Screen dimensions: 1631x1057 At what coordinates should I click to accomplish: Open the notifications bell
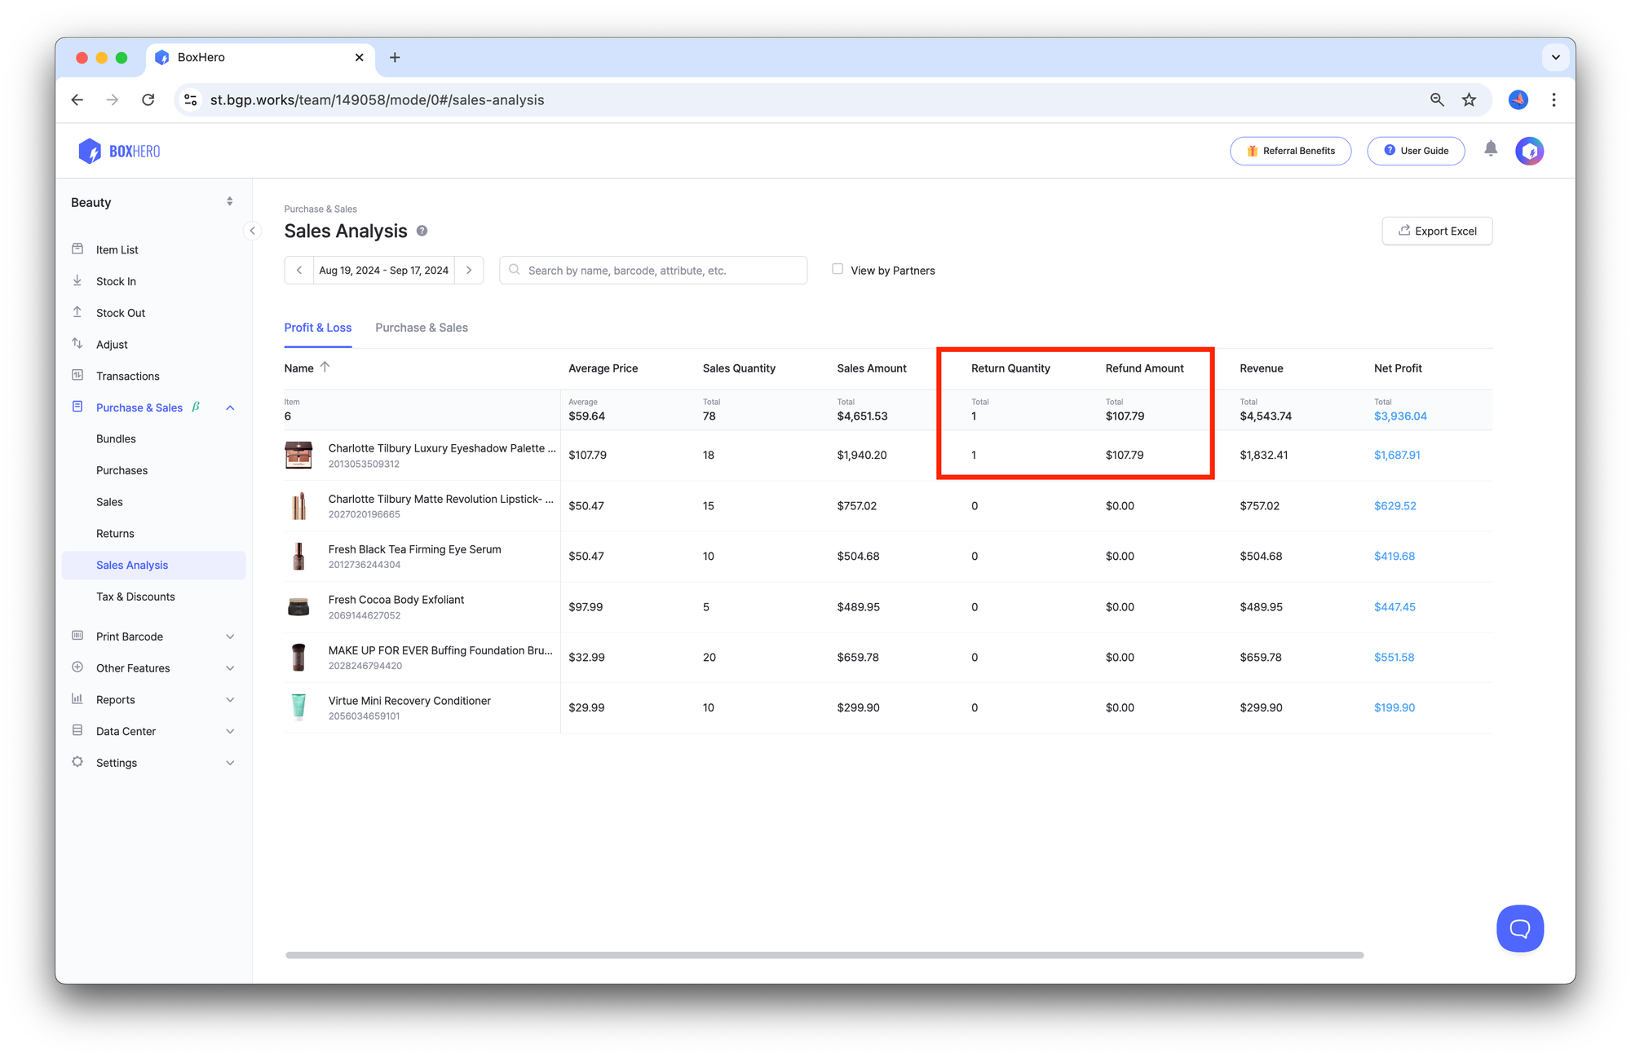pyautogui.click(x=1491, y=148)
